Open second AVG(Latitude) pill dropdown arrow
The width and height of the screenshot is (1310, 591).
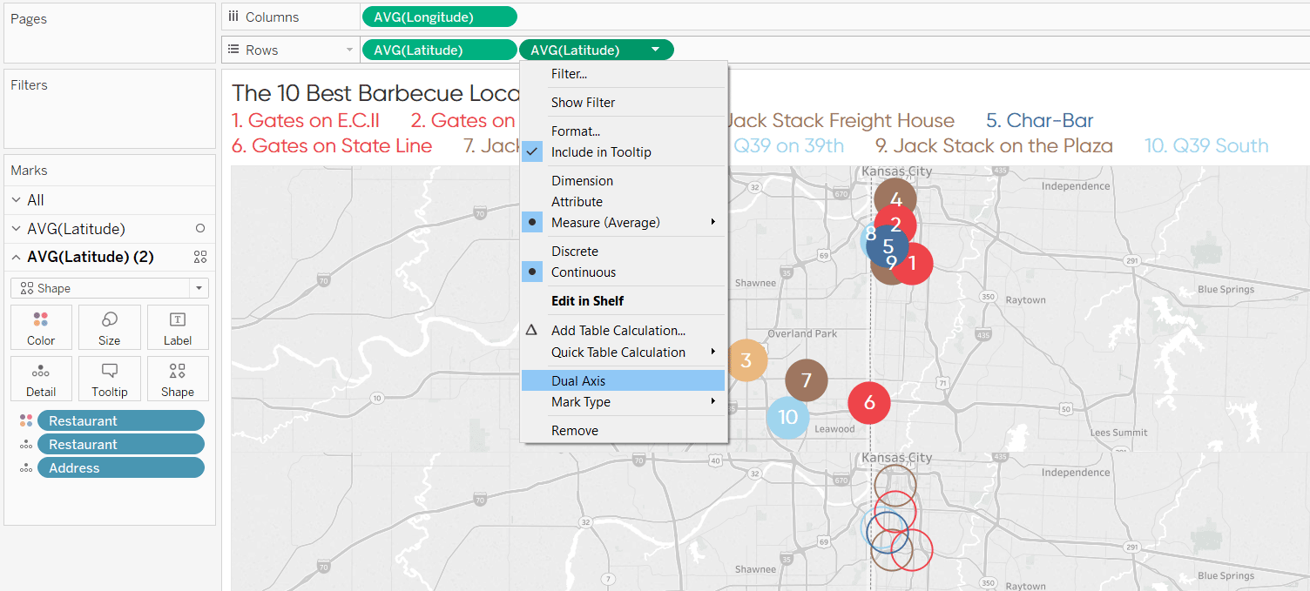click(655, 50)
